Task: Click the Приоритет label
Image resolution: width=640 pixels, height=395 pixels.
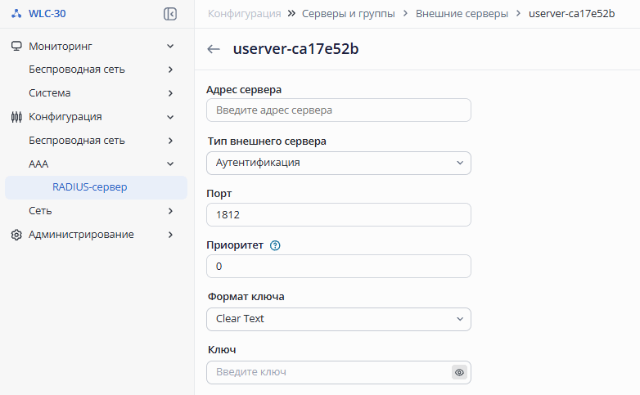Action: [235, 245]
